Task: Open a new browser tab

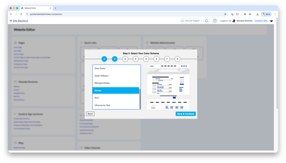Action: 55,8
